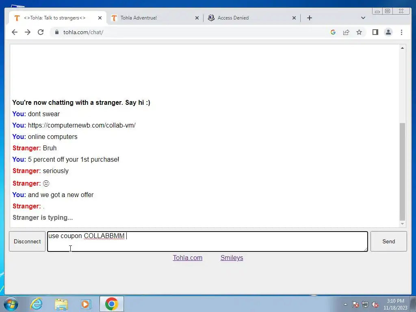The image size is (416, 312).
Task: Expand the tab search dropdown
Action: 363,18
